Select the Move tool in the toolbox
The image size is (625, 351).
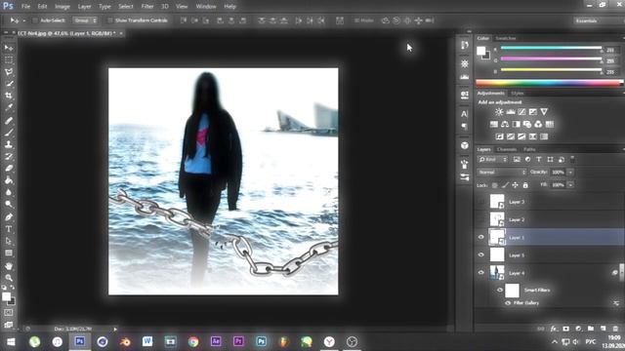pyautogui.click(x=9, y=48)
